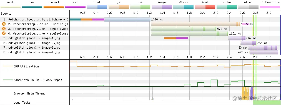Click the html download bar of request 1

point(127,19)
